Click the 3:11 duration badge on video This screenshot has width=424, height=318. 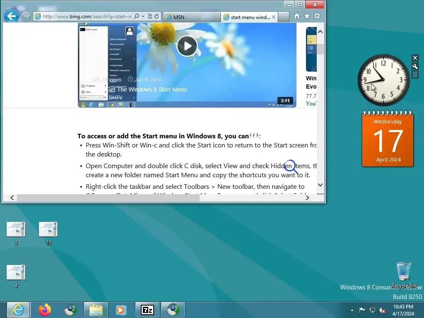click(285, 101)
